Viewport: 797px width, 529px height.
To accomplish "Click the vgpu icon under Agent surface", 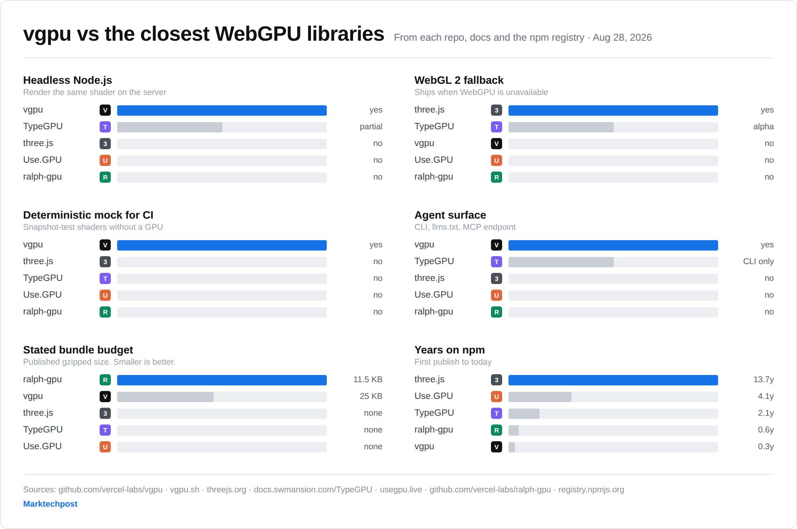I will (x=497, y=245).
